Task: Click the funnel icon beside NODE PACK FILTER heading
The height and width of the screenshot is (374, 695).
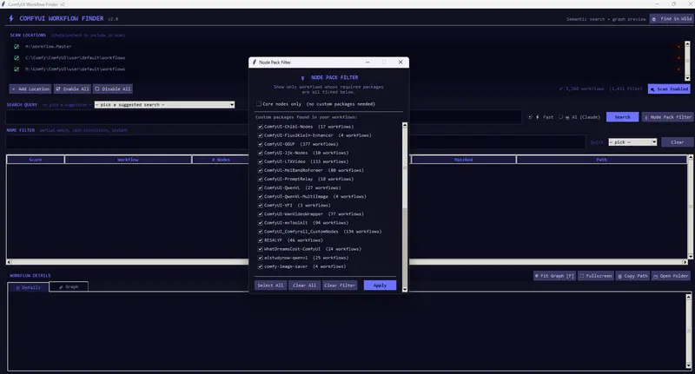Action: 302,78
